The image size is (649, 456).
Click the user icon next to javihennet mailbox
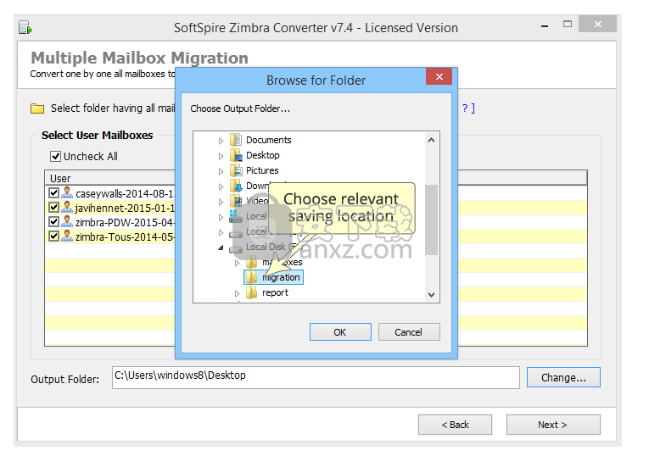click(x=67, y=208)
